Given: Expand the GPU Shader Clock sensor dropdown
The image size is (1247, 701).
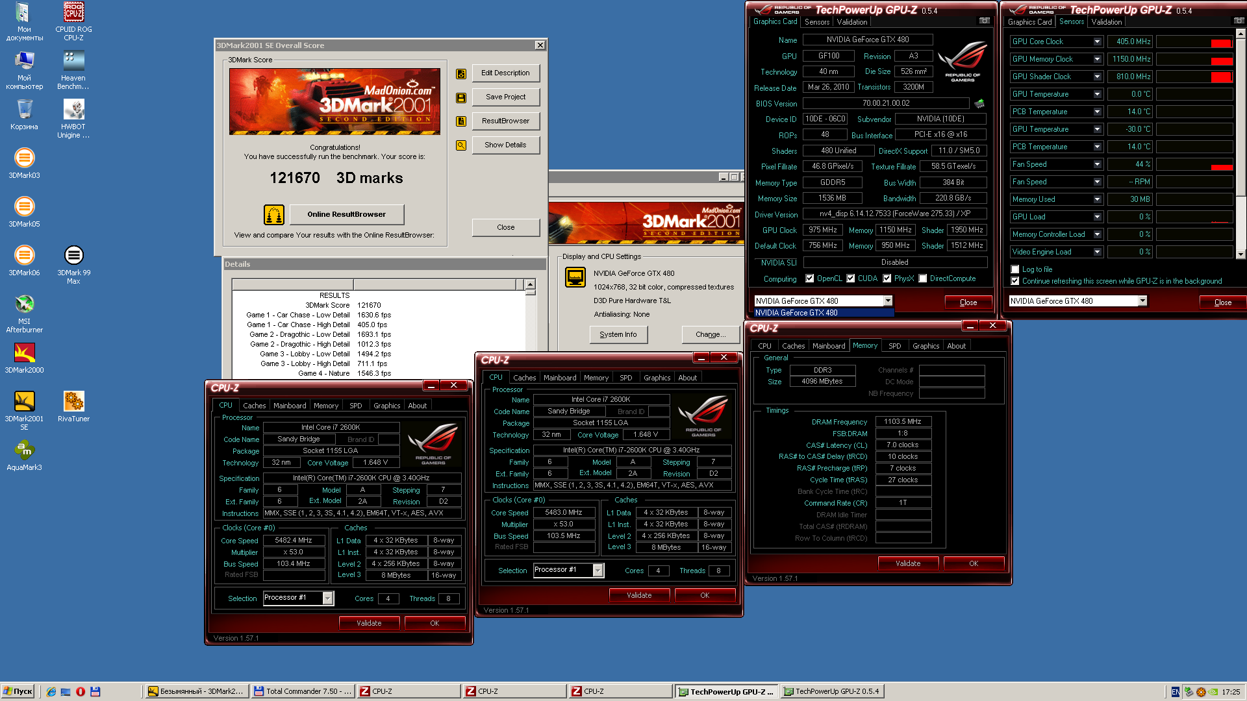Looking at the screenshot, I should (x=1097, y=77).
